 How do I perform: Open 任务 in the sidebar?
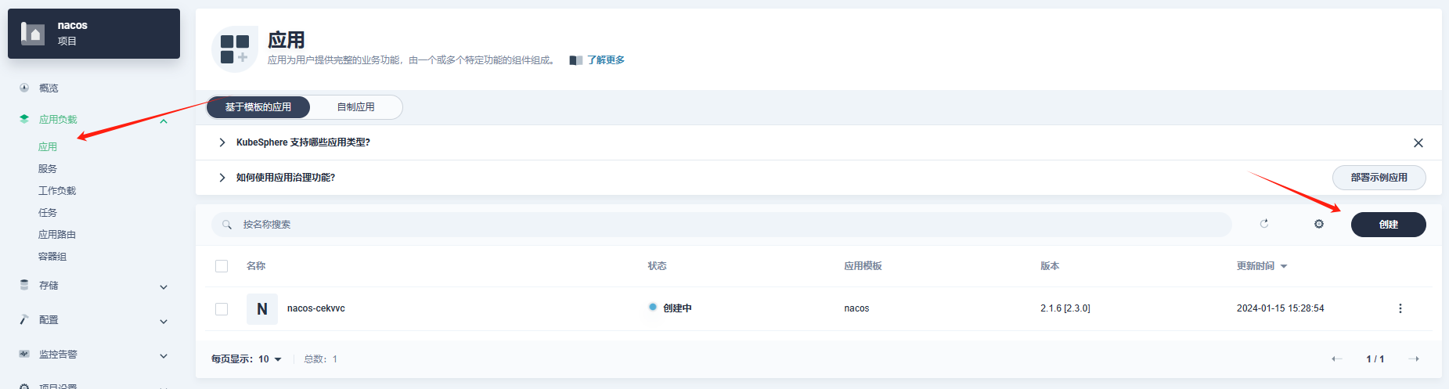[x=48, y=213]
